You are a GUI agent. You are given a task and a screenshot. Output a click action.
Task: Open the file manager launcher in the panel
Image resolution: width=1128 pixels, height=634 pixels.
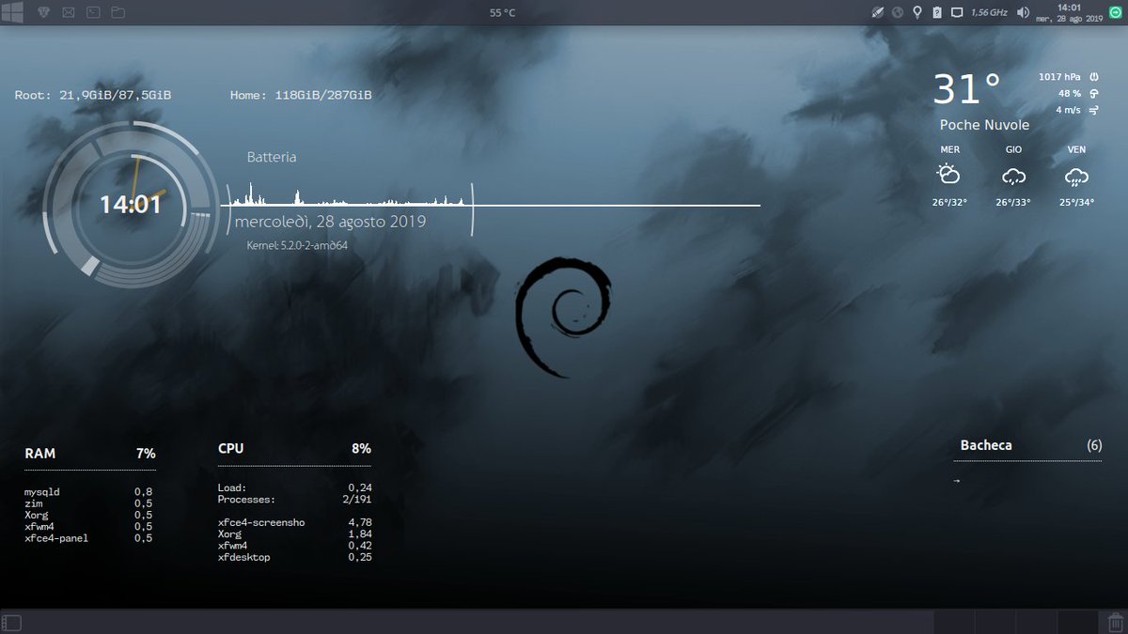coord(117,13)
